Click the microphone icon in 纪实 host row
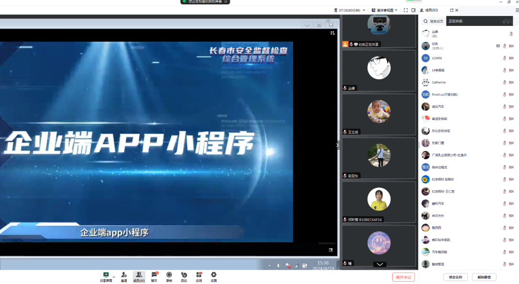Viewport: 519px width, 284px height. click(x=505, y=46)
